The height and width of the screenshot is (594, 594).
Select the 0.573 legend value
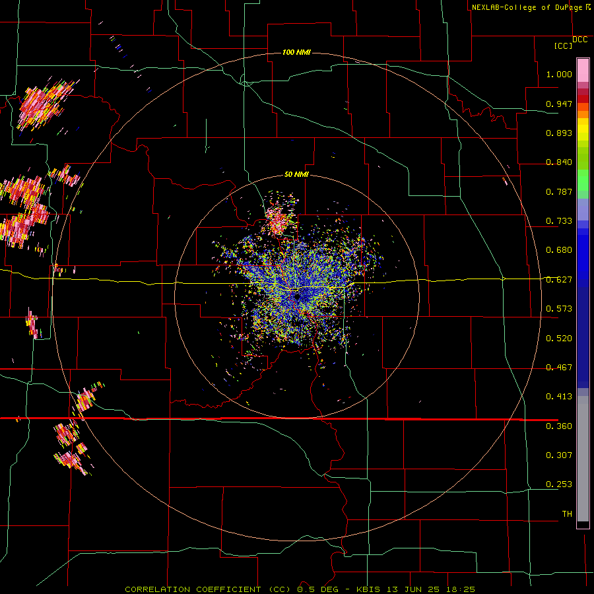click(x=559, y=309)
